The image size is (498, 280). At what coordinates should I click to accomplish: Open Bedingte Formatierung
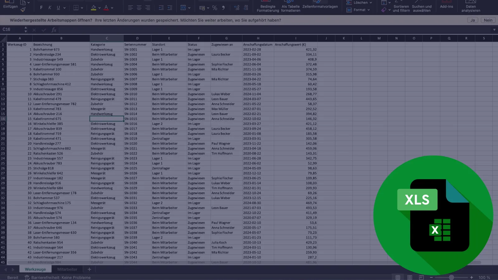(x=268, y=7)
